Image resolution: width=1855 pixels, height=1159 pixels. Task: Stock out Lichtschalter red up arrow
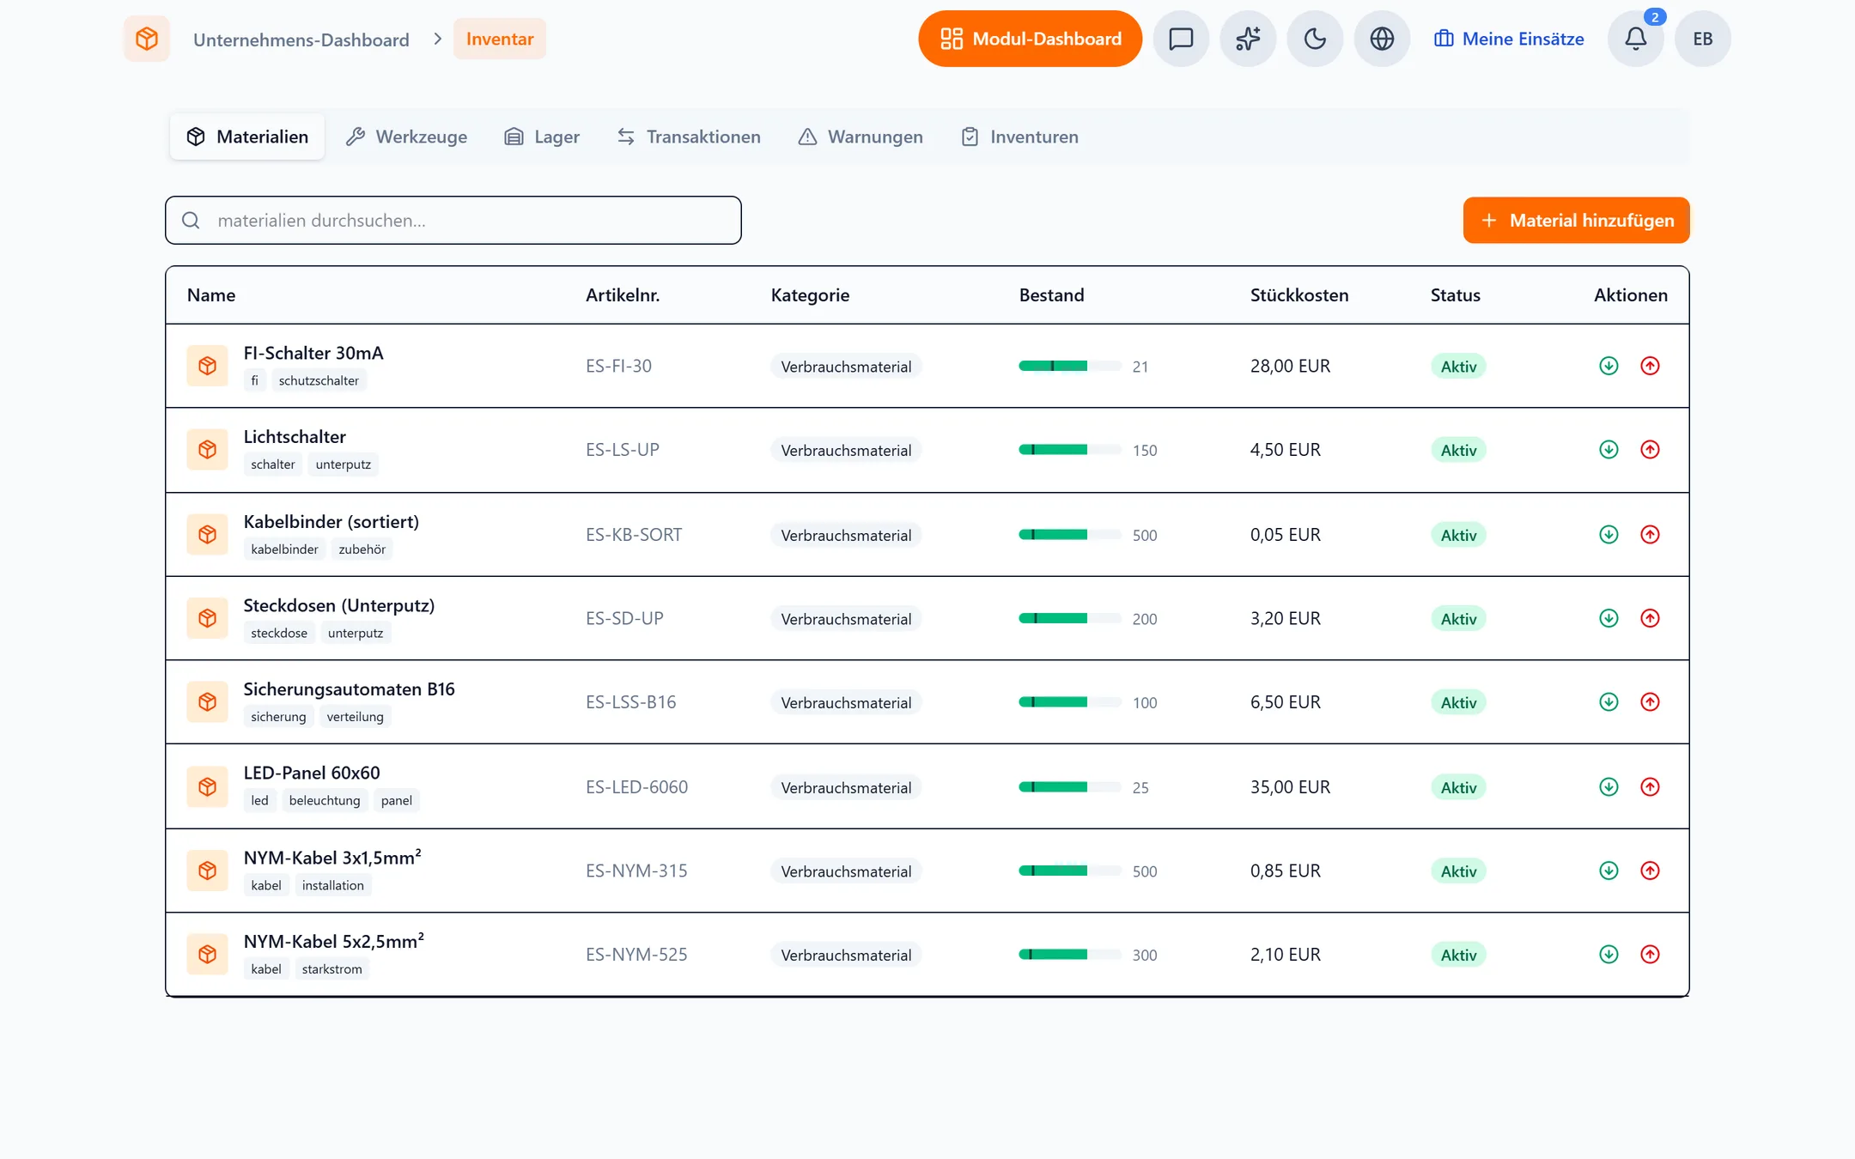[x=1650, y=450]
